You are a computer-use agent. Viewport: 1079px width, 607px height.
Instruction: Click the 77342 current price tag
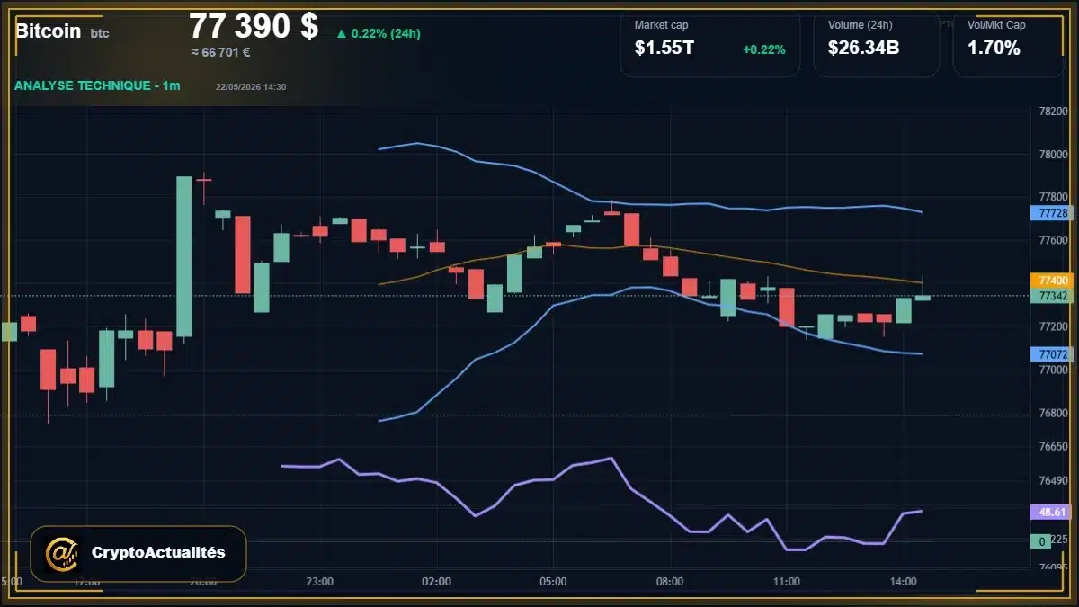[x=1052, y=295]
